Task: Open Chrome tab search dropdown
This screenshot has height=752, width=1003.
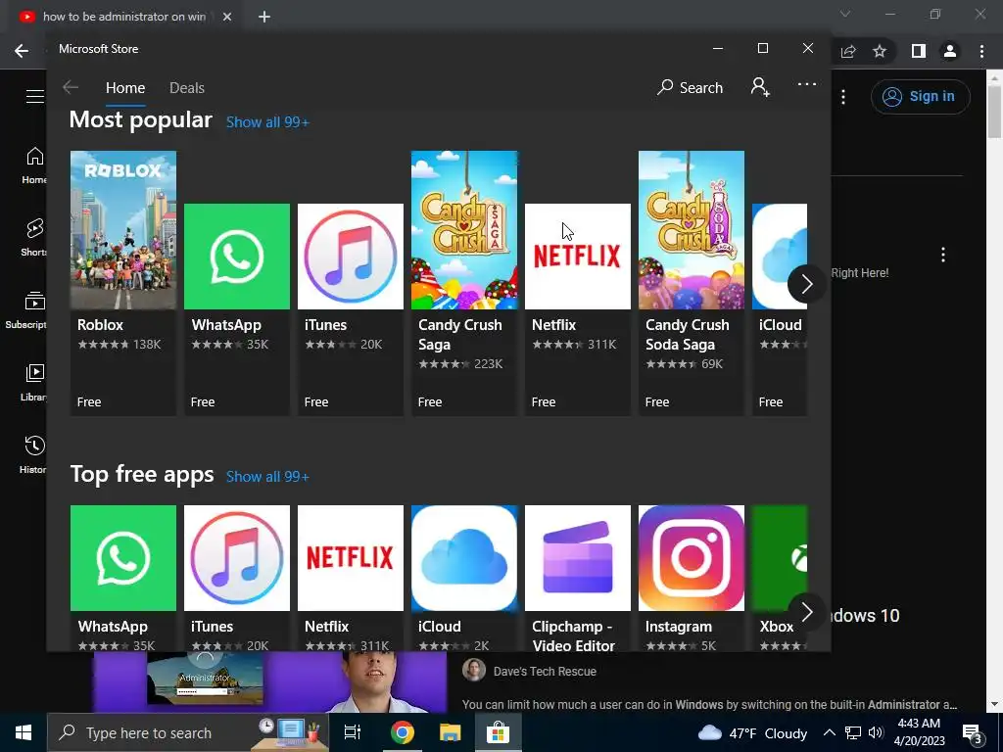Action: pyautogui.click(x=845, y=14)
